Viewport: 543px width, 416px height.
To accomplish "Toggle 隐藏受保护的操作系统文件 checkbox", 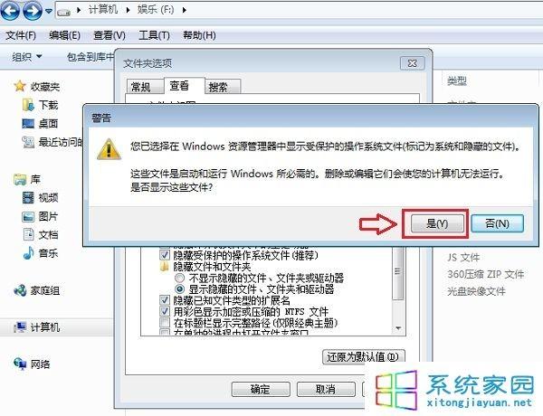I will tap(164, 255).
